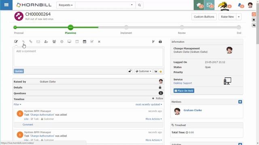
Task: Expand the search field dropdown arrow
Action: pos(132,5)
